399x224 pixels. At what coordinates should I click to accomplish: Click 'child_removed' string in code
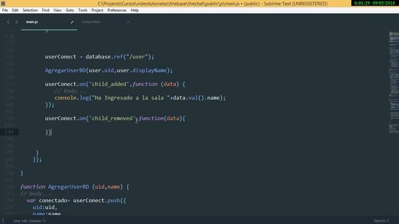coord(112,118)
